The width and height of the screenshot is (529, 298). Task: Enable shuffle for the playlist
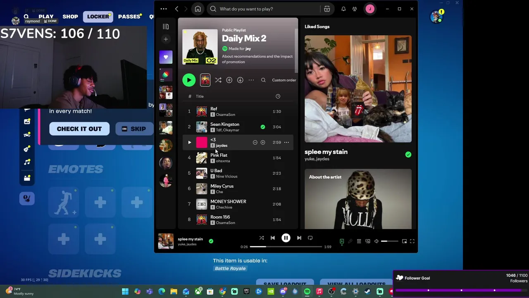[x=218, y=80]
